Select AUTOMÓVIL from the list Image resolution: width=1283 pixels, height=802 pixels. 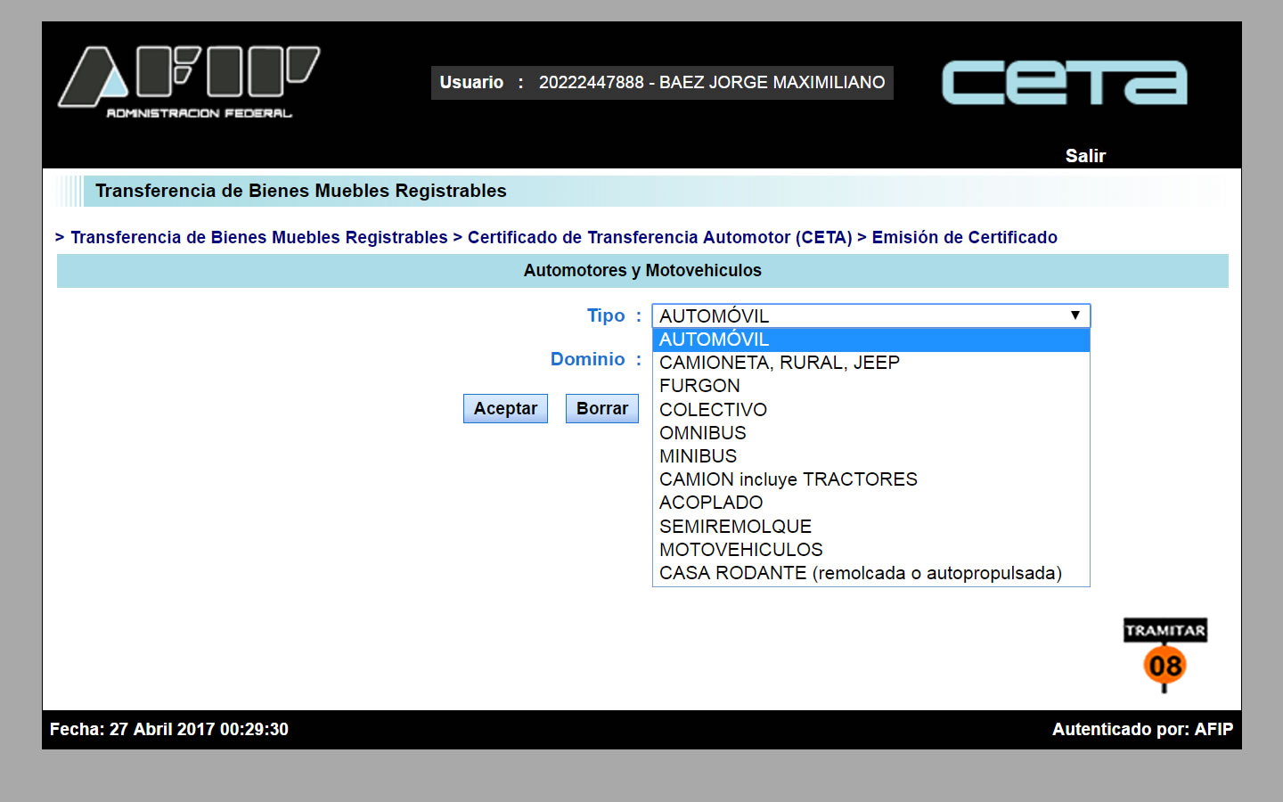[871, 340]
